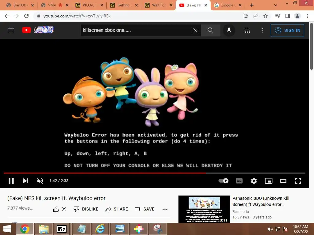Toggle closed captions CC

pos(239,181)
